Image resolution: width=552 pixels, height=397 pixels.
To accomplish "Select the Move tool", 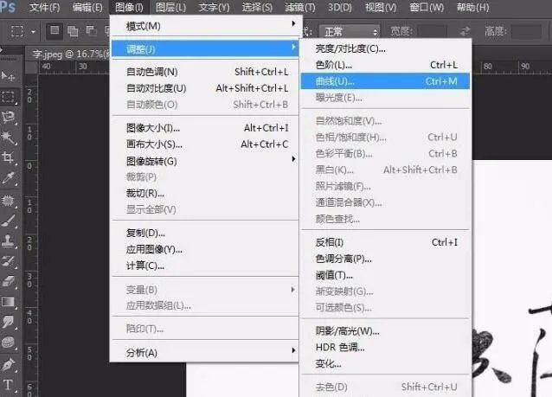I will [x=8, y=76].
